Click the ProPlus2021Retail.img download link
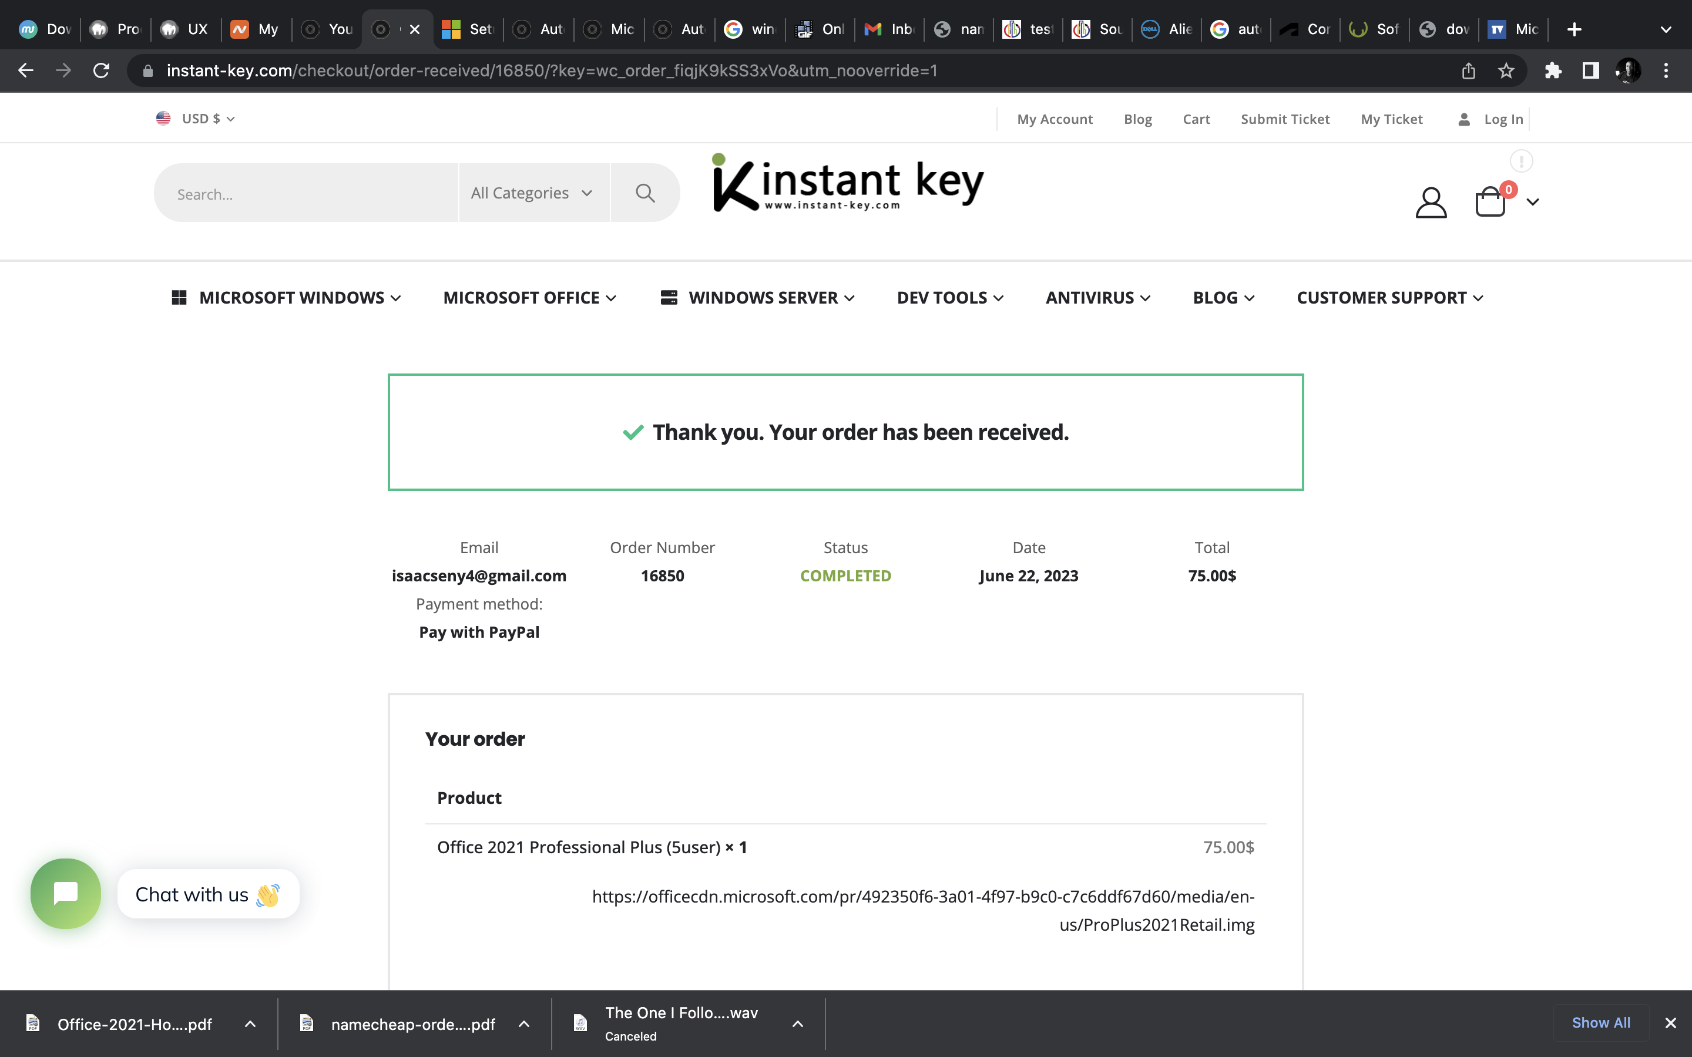 (x=923, y=910)
